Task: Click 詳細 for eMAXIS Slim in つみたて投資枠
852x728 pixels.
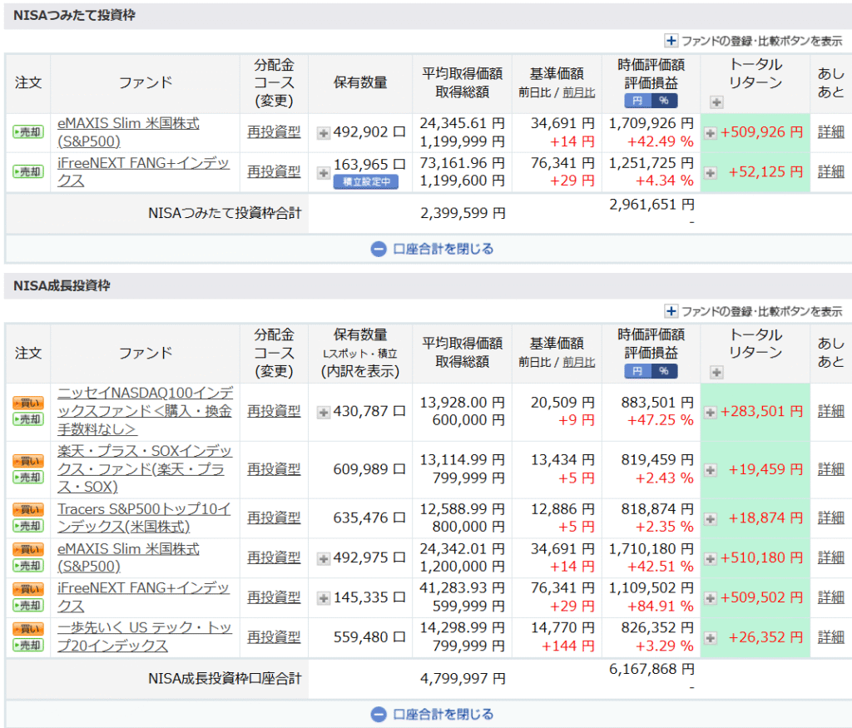Action: (831, 132)
